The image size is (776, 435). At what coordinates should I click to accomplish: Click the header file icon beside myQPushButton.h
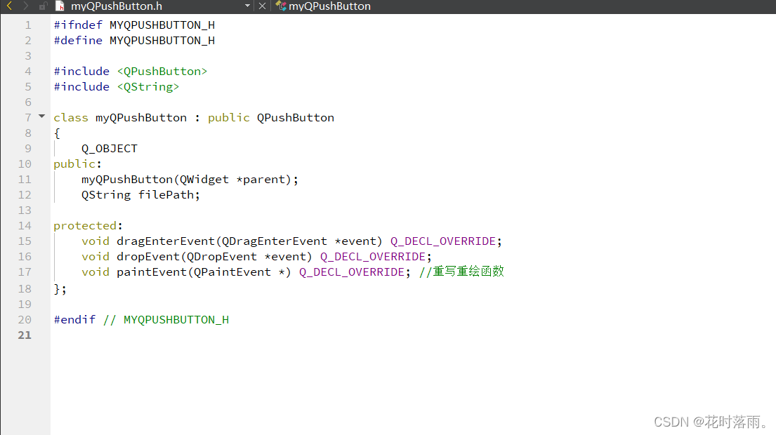pos(59,6)
